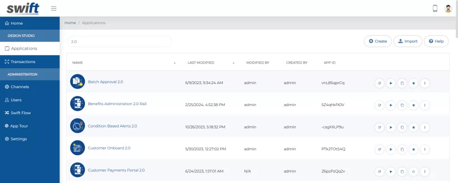Open Settings in the sidebar
The height and width of the screenshot is (183, 458).
click(x=30, y=139)
